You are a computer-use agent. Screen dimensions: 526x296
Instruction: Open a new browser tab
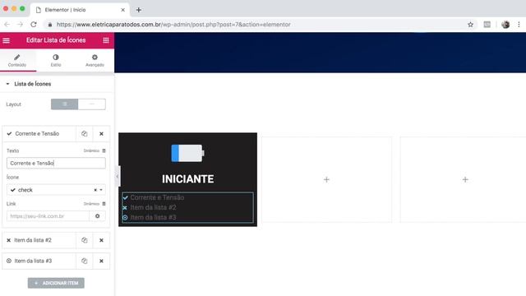[x=139, y=10]
